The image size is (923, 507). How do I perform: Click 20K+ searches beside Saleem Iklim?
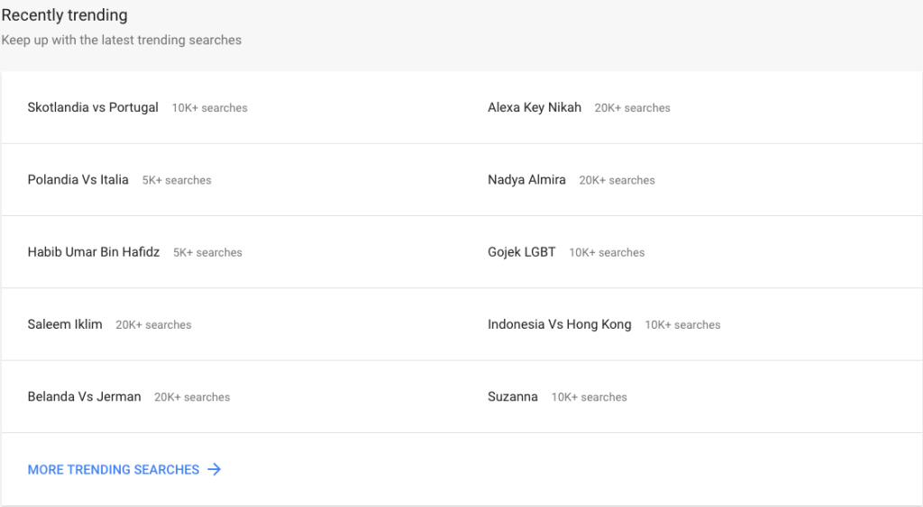click(x=153, y=325)
